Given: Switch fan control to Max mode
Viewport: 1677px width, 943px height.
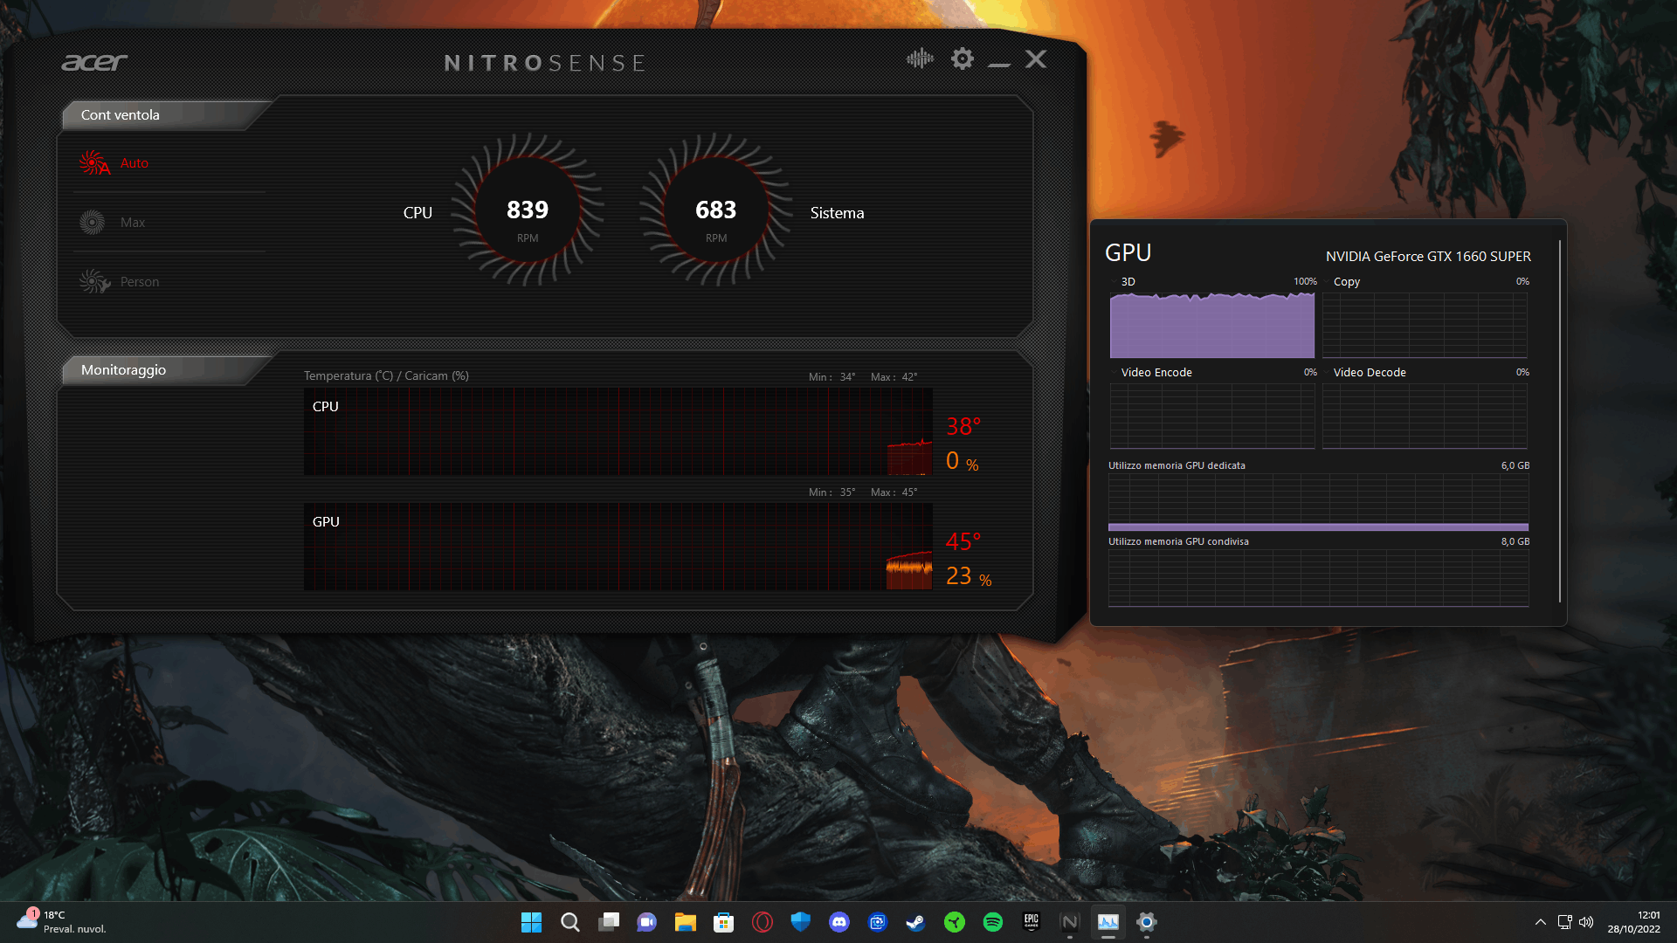Looking at the screenshot, I should point(112,222).
